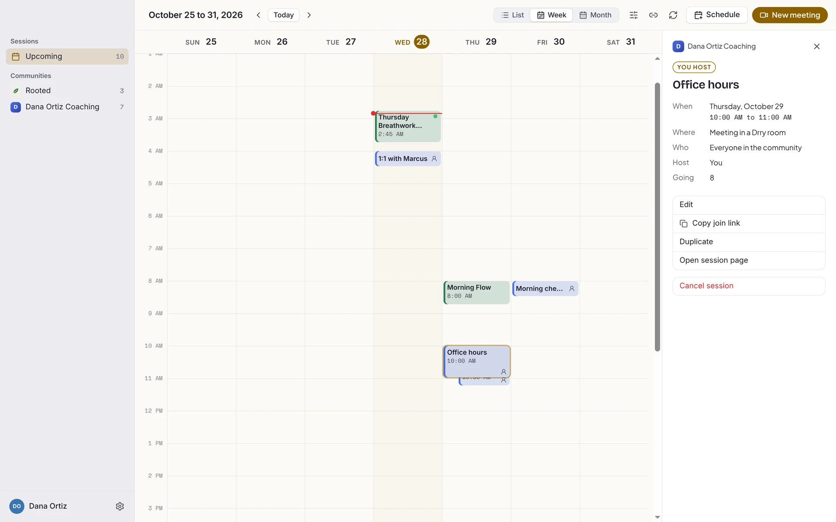Click Cancel session
This screenshot has width=836, height=522.
pos(748,286)
